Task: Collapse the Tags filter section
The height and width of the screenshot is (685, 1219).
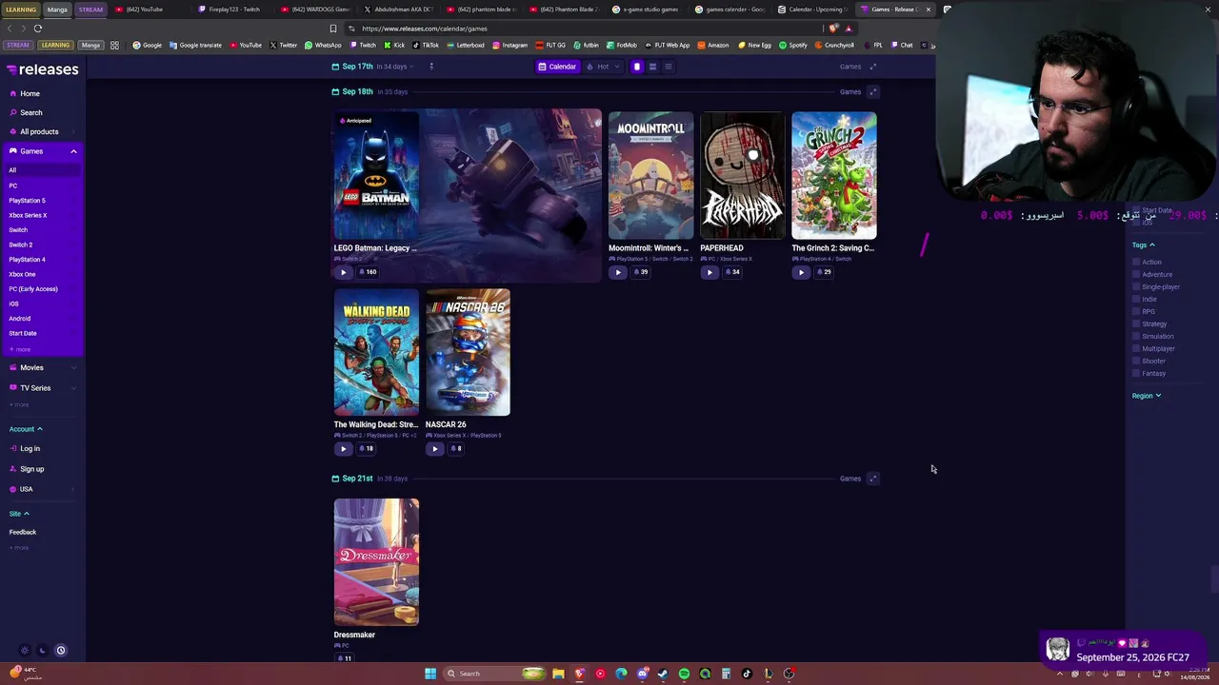Action: (x=1144, y=245)
